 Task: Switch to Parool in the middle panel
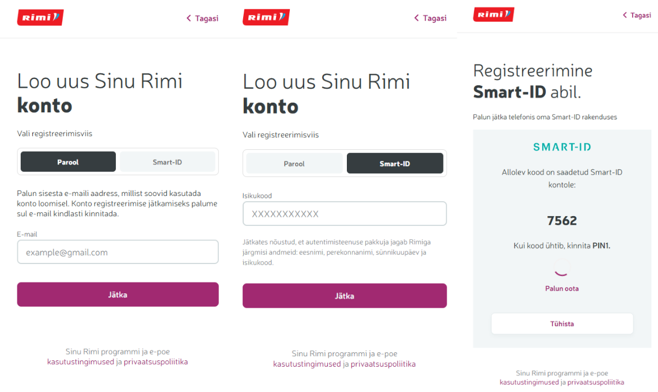coord(294,164)
